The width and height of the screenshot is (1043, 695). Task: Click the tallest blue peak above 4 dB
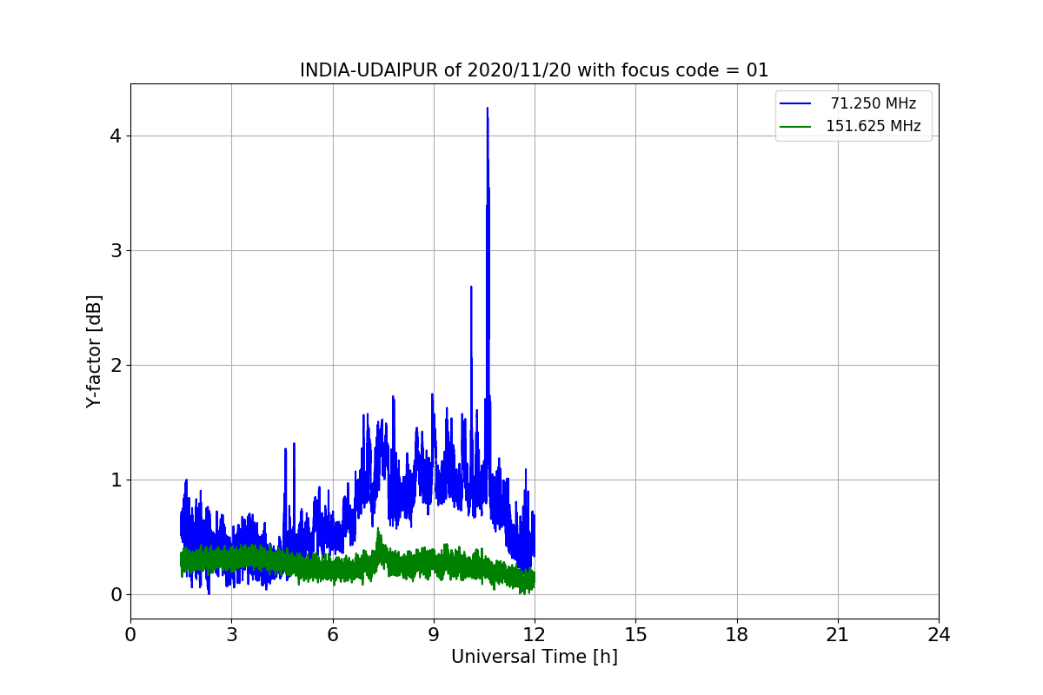point(488,109)
